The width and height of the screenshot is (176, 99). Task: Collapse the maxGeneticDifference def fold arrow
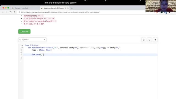click(23, 48)
